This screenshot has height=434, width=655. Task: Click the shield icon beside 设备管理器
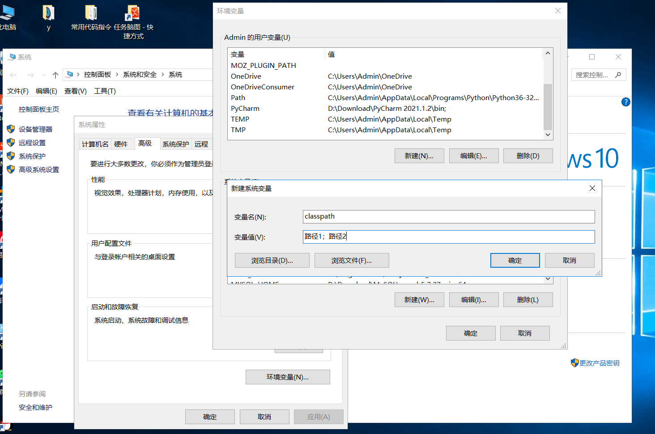pos(11,129)
